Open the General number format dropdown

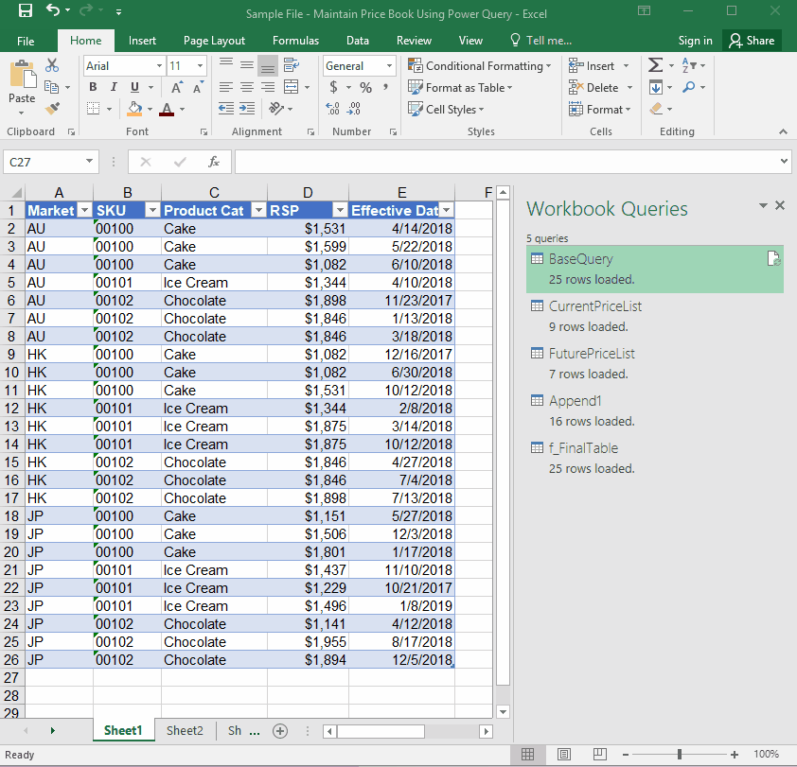(389, 66)
